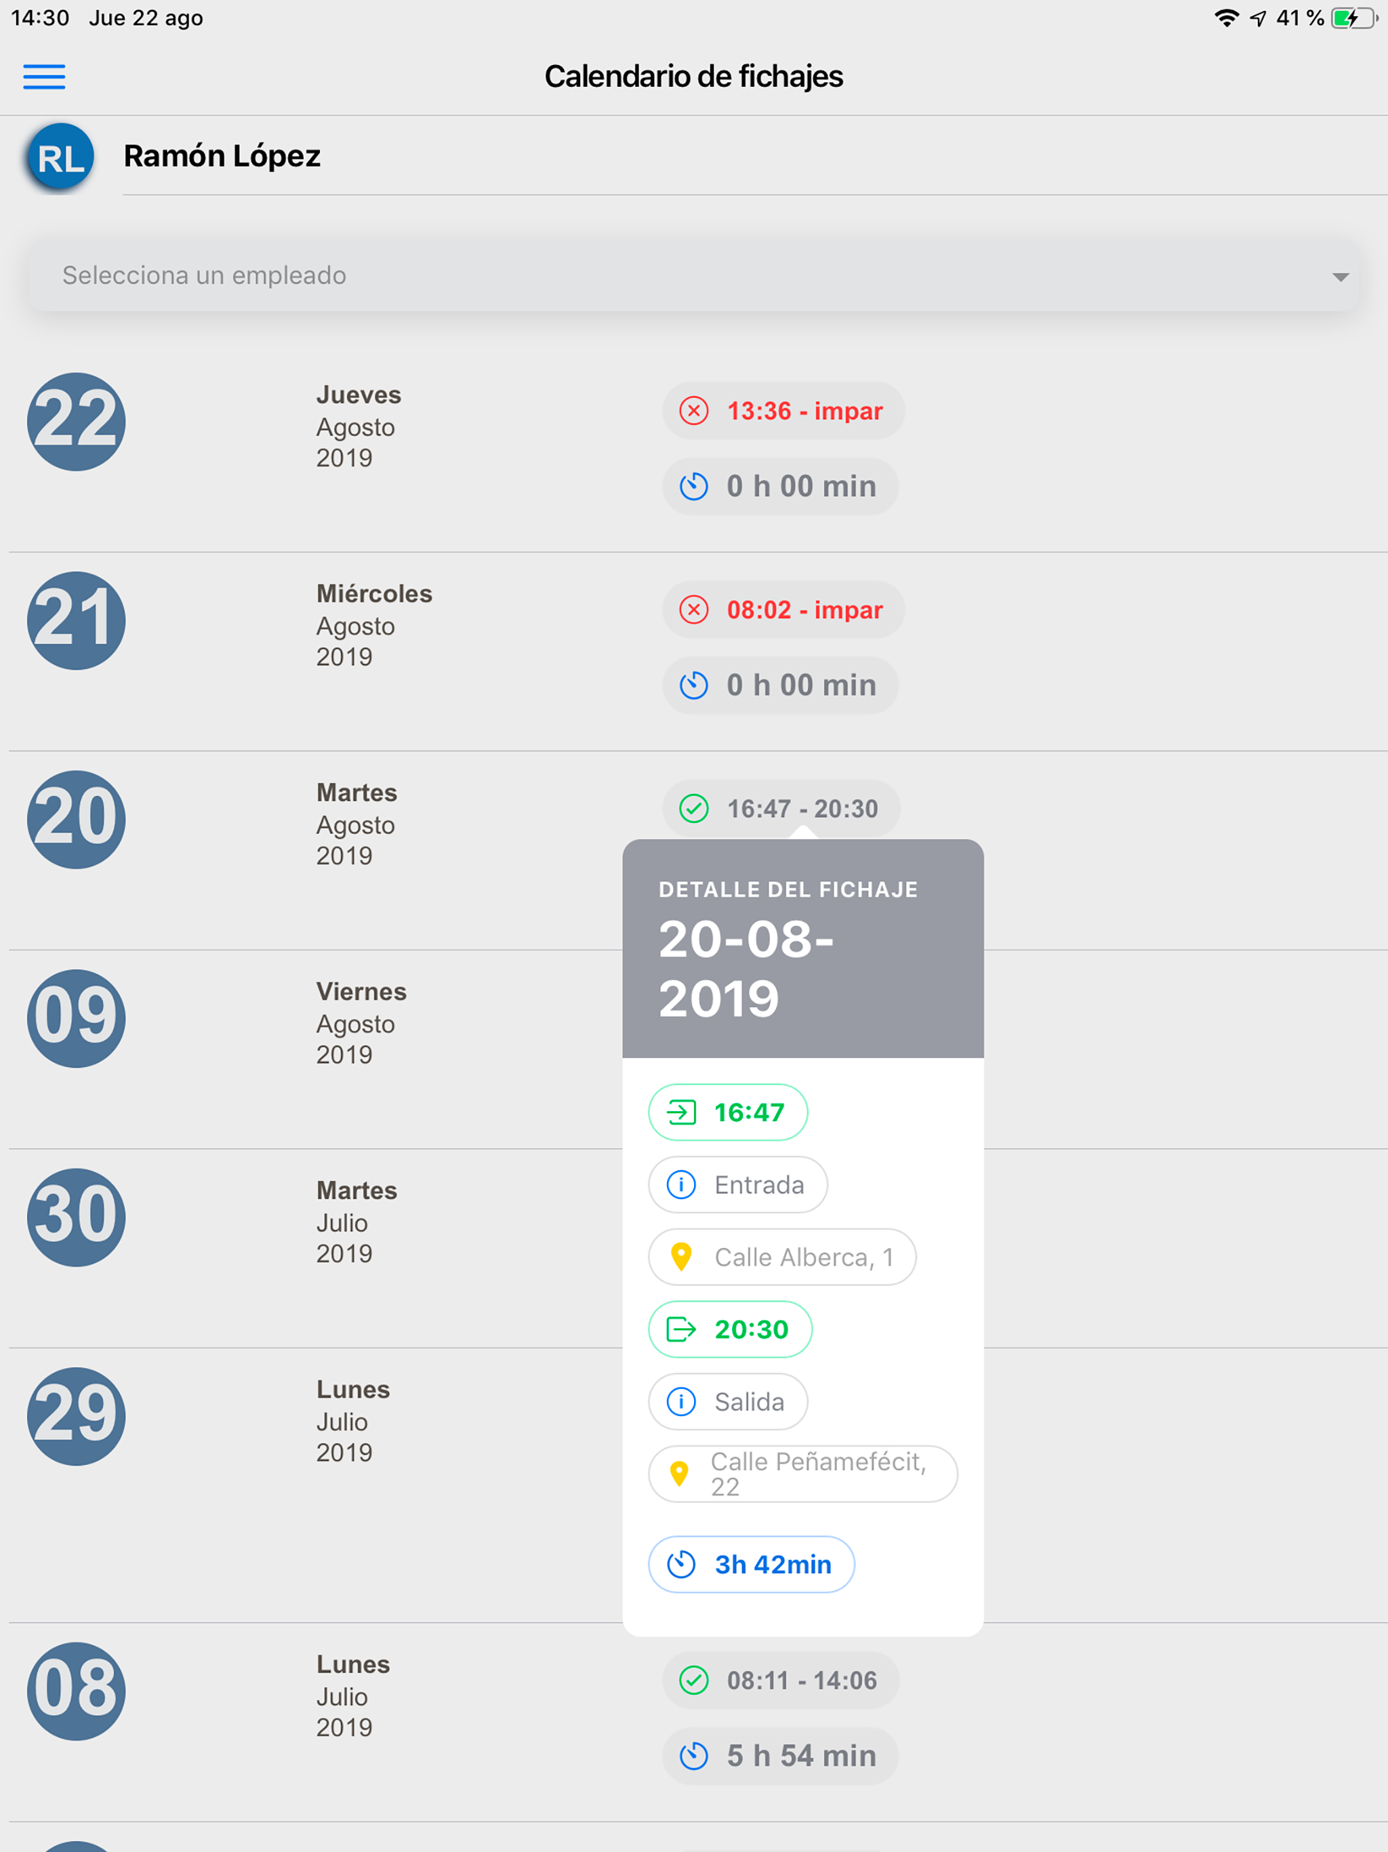Select the 30 Martes date circle

click(x=76, y=1217)
